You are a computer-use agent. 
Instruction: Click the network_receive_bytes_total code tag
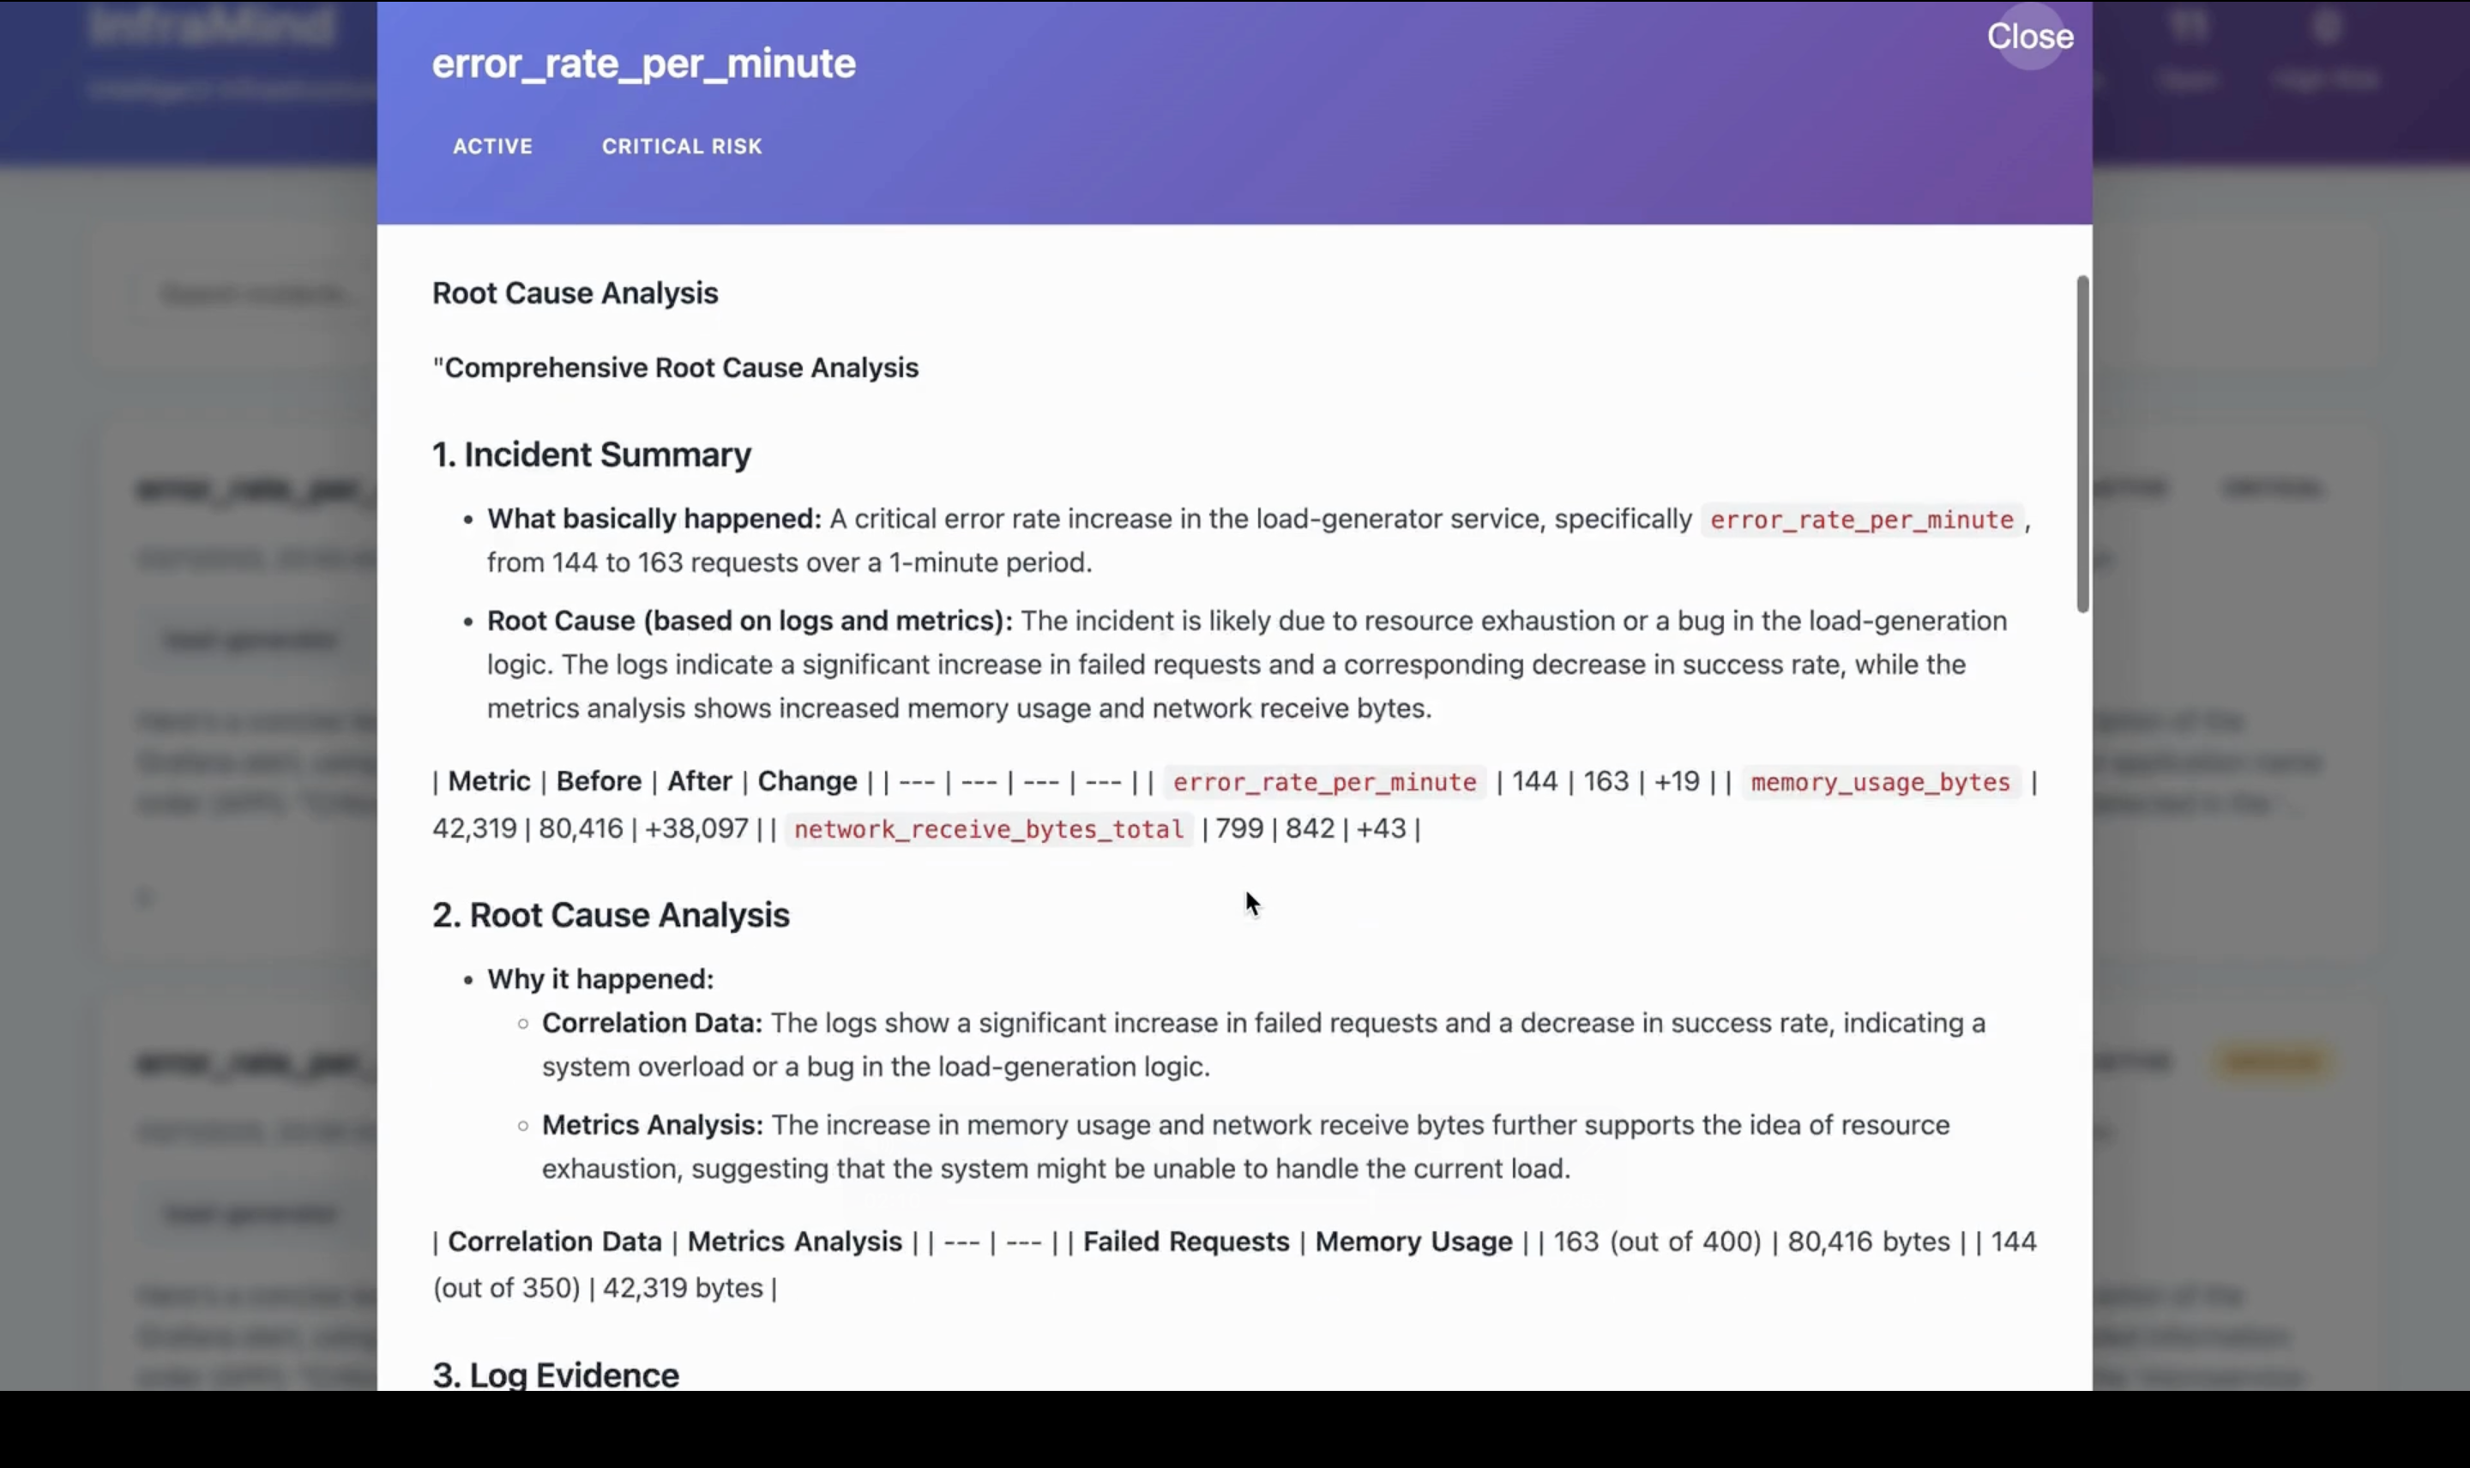tap(988, 829)
